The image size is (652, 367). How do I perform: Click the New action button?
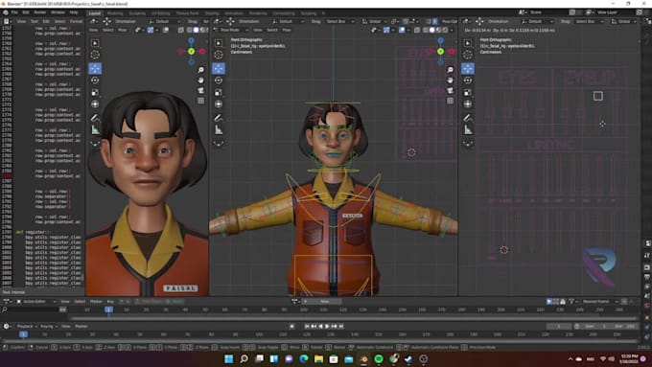(324, 301)
